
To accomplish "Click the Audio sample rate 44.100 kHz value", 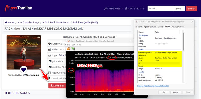I will tap(160, 80).
